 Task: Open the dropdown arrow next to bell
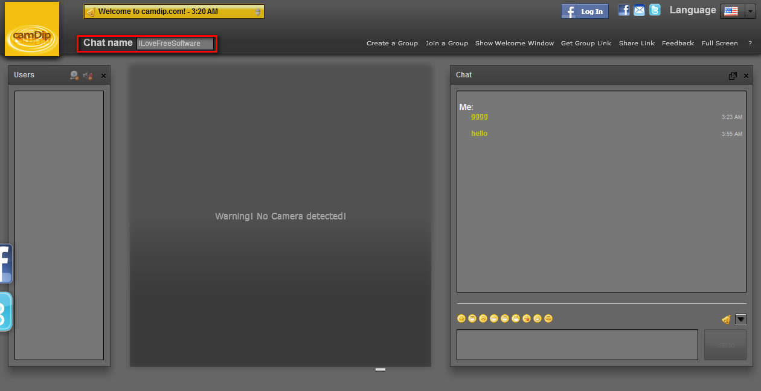coord(740,319)
